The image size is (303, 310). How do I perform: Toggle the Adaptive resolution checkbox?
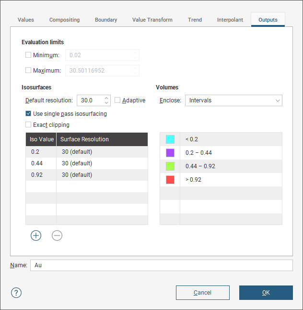(x=118, y=100)
